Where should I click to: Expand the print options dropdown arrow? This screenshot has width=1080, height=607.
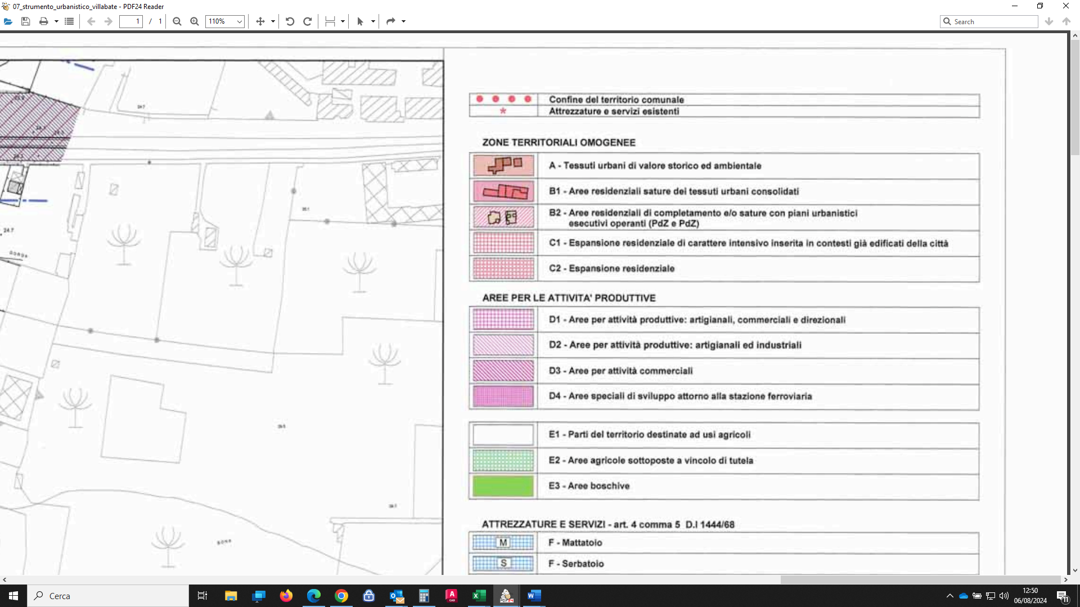click(56, 21)
